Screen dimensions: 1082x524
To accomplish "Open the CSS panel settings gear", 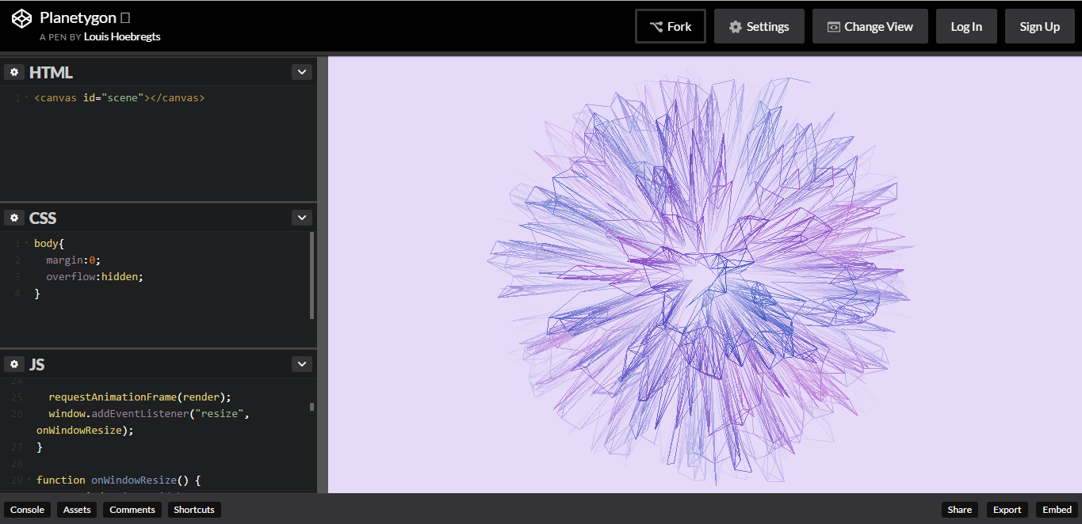I will click(13, 217).
